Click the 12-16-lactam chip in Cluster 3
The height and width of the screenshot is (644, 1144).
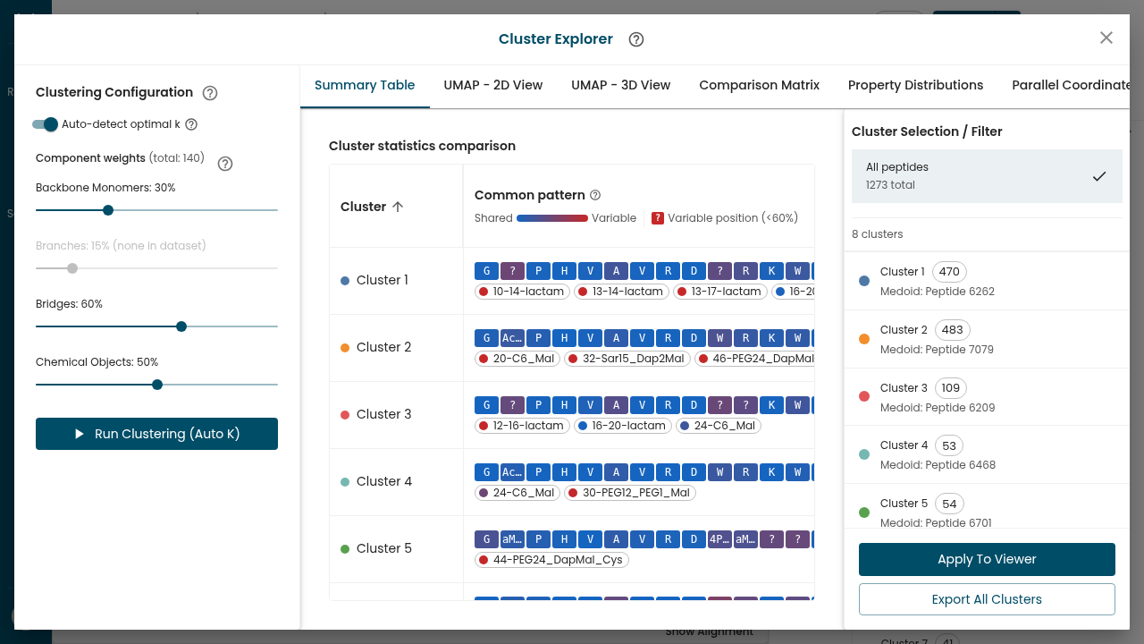522,426
